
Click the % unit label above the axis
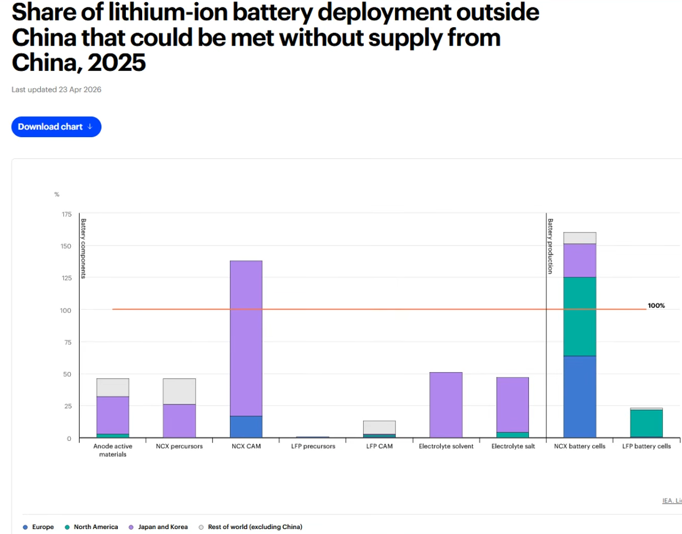tap(57, 194)
